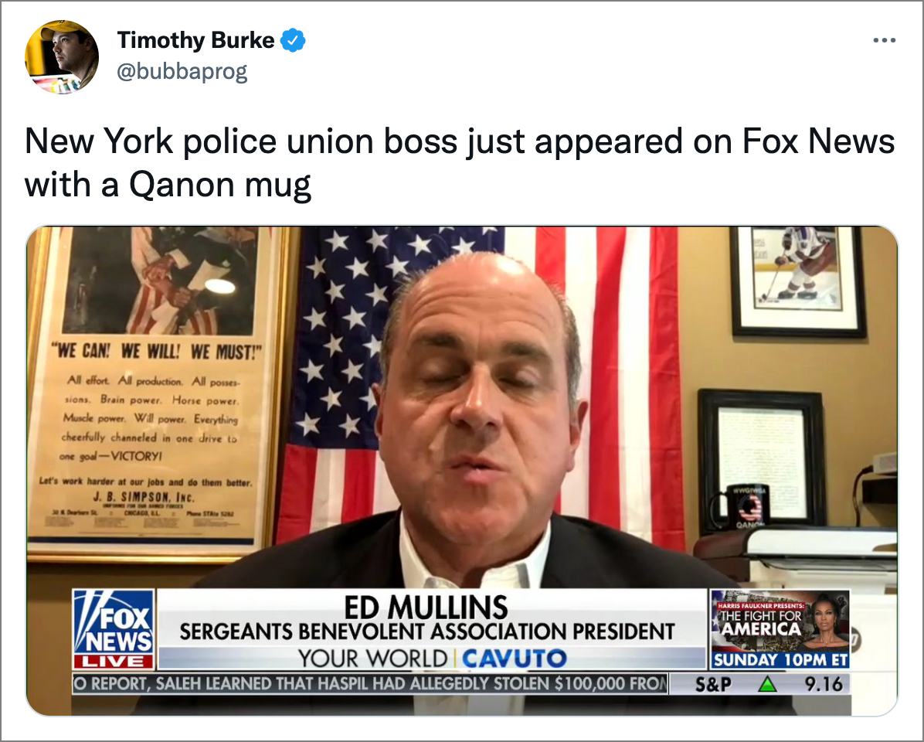Click the Timothy Burke display name
The image size is (924, 742).
(x=195, y=40)
